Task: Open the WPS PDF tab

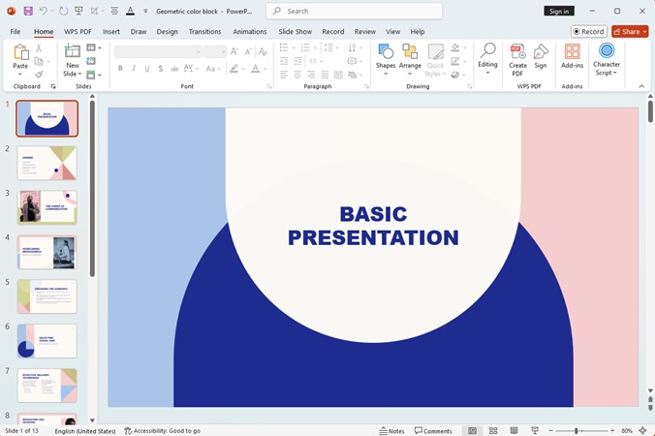Action: coord(78,32)
